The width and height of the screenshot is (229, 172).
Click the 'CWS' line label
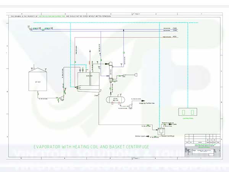[175, 30]
